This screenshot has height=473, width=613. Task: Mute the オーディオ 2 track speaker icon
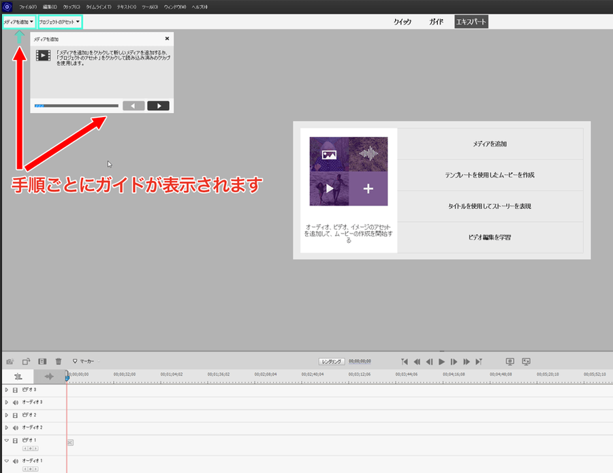click(x=15, y=427)
